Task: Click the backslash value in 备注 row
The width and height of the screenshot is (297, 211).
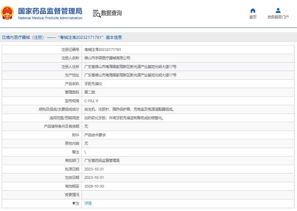Action: coord(85,152)
